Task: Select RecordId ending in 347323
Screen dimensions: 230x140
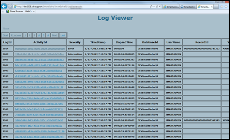Action: tap(202, 49)
